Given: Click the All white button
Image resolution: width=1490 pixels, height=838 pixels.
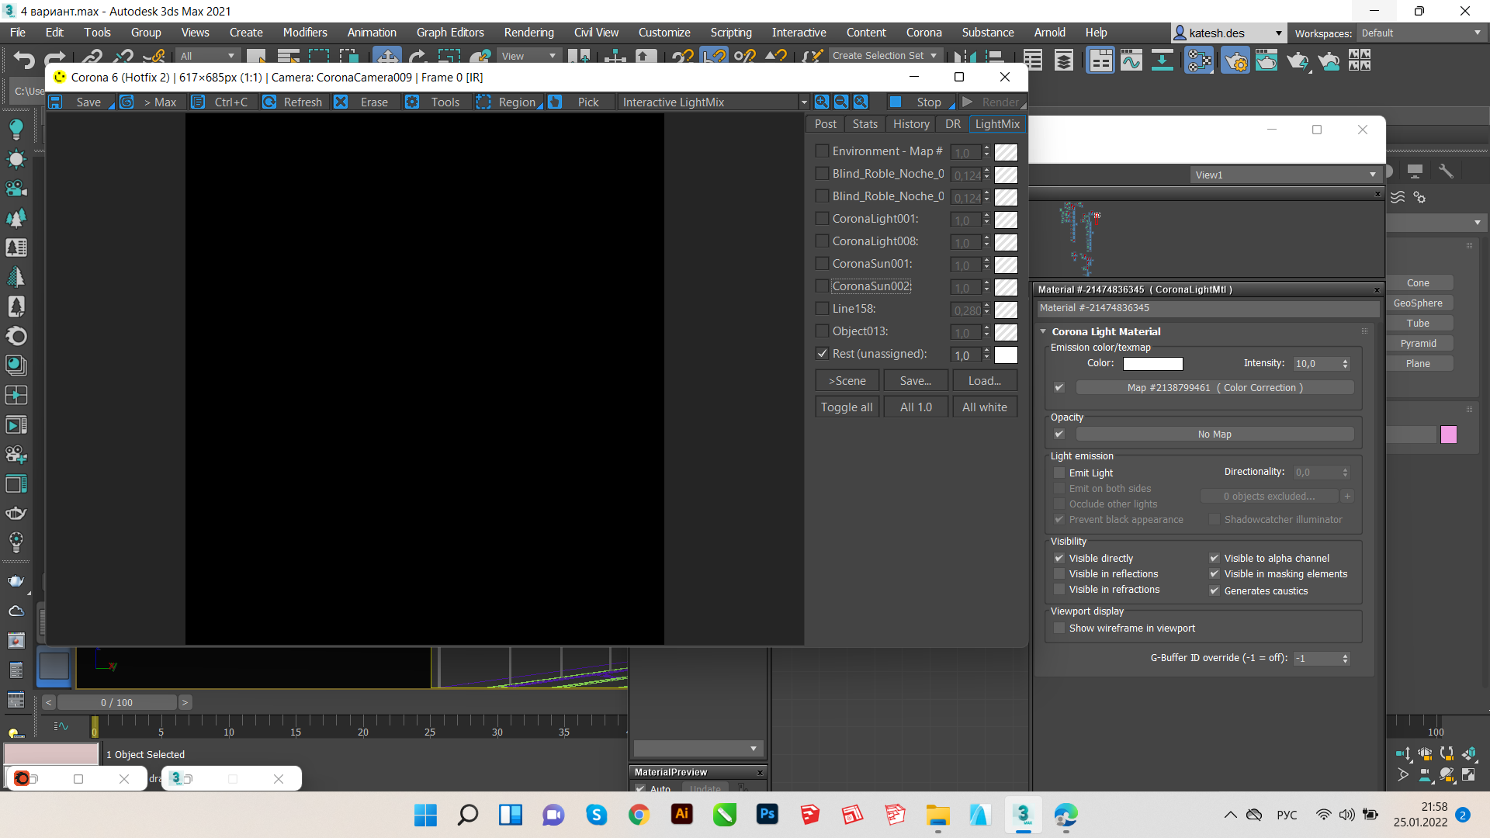Looking at the screenshot, I should pyautogui.click(x=984, y=407).
